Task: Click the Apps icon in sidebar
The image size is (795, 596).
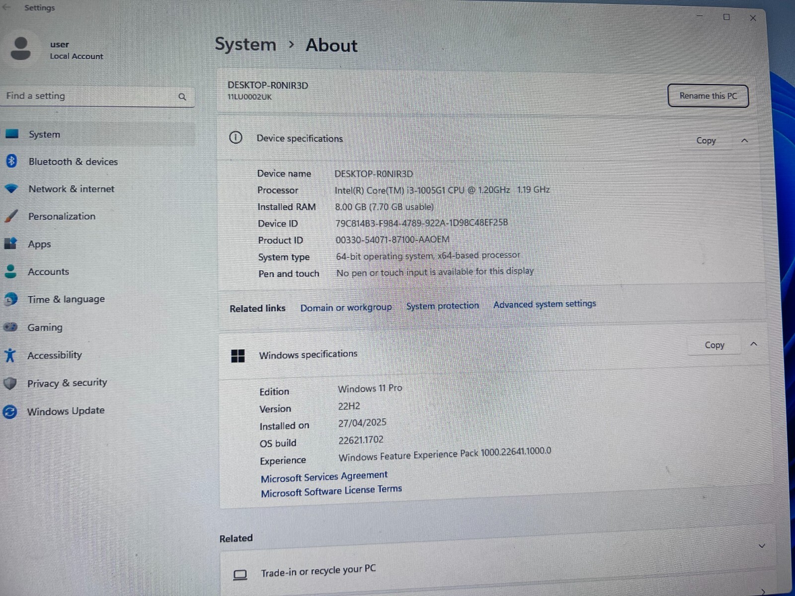Action: coord(11,243)
